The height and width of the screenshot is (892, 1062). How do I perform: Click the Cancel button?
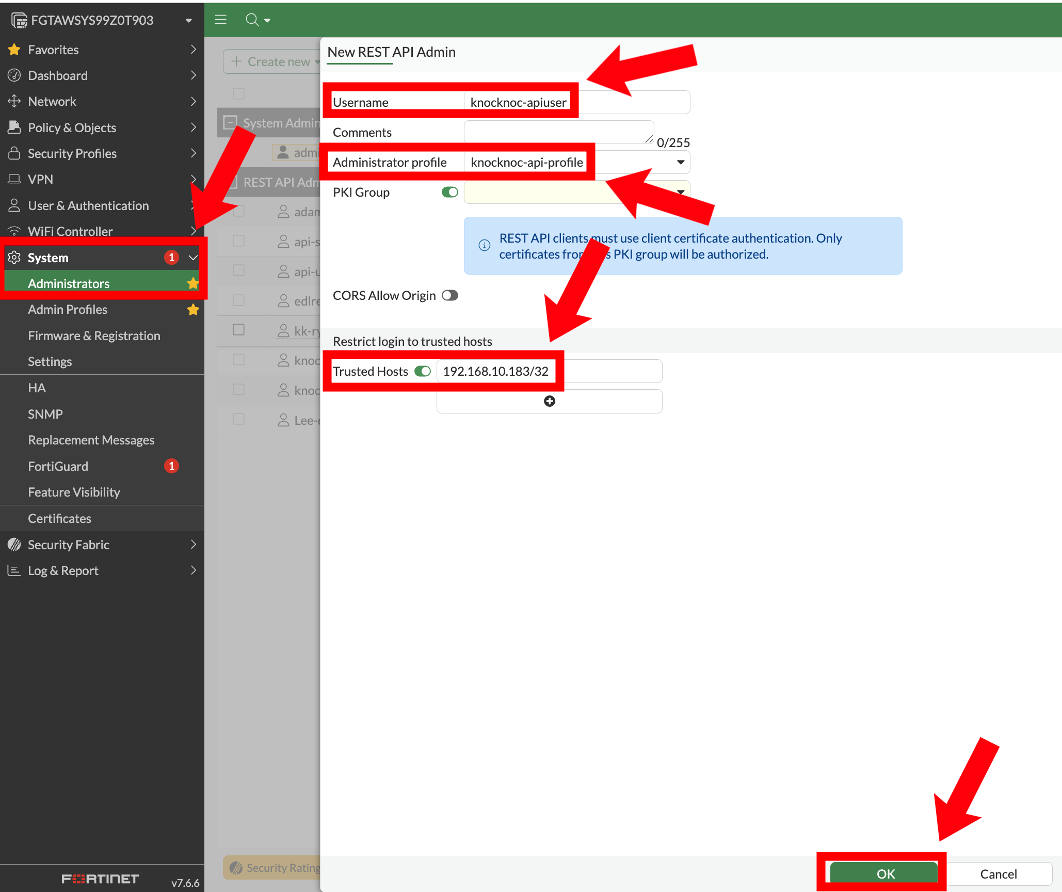click(x=998, y=873)
